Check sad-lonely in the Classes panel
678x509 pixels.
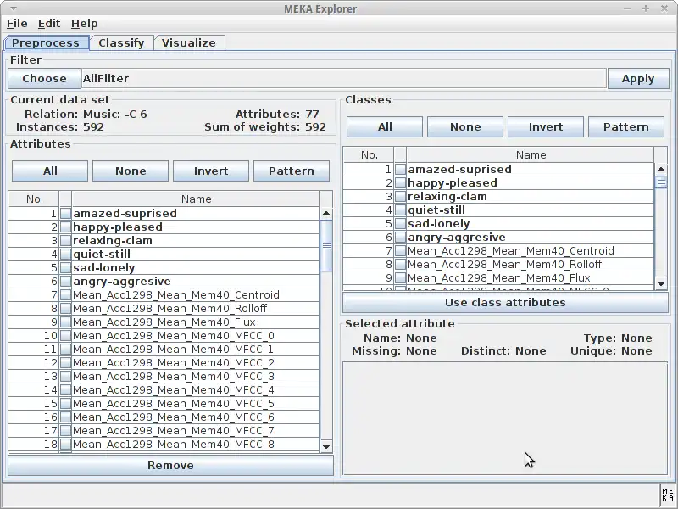[398, 223]
